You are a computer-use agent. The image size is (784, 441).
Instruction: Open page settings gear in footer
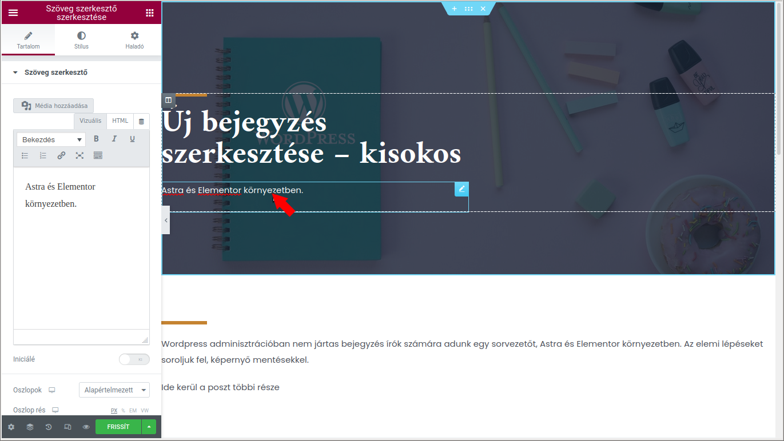click(11, 427)
